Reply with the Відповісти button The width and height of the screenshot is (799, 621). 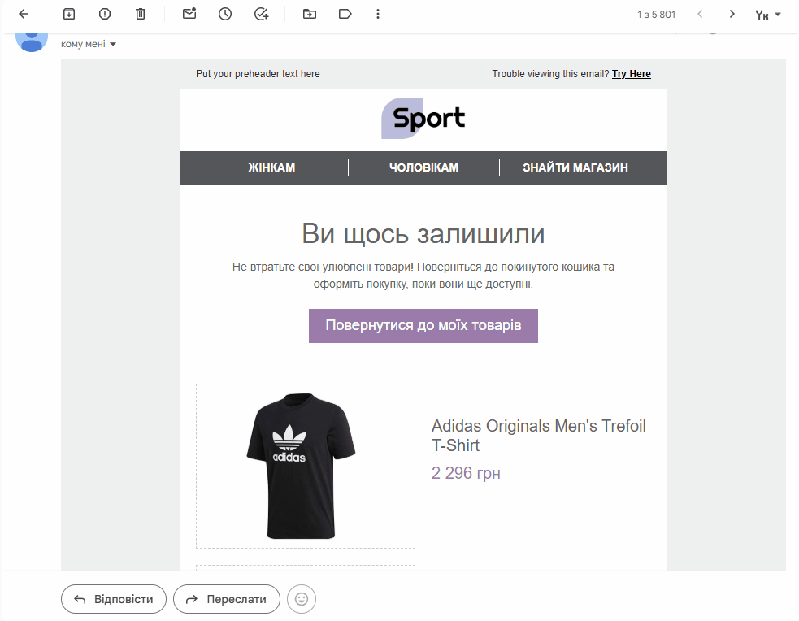[114, 599]
